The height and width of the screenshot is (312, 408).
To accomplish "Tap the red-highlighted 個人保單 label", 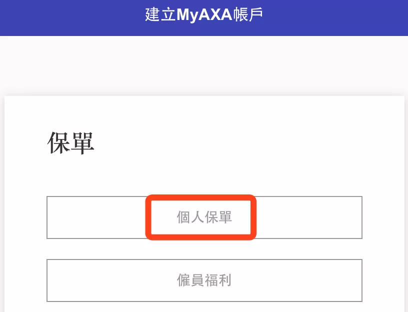I will coord(204,217).
